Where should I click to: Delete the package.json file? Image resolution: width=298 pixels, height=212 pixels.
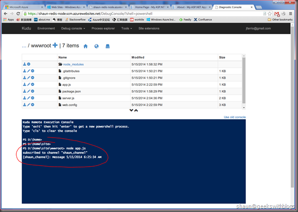click(33, 91)
